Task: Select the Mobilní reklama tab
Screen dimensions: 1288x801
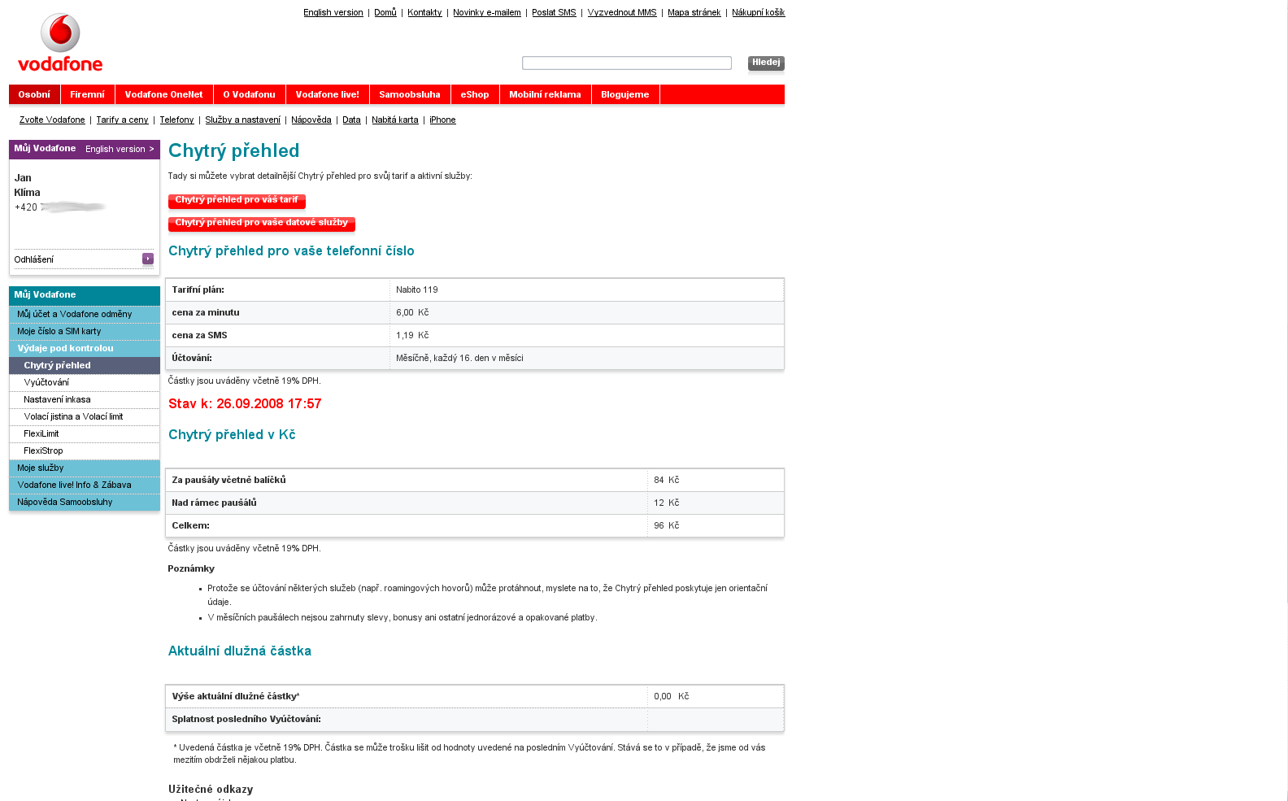Action: tap(546, 94)
